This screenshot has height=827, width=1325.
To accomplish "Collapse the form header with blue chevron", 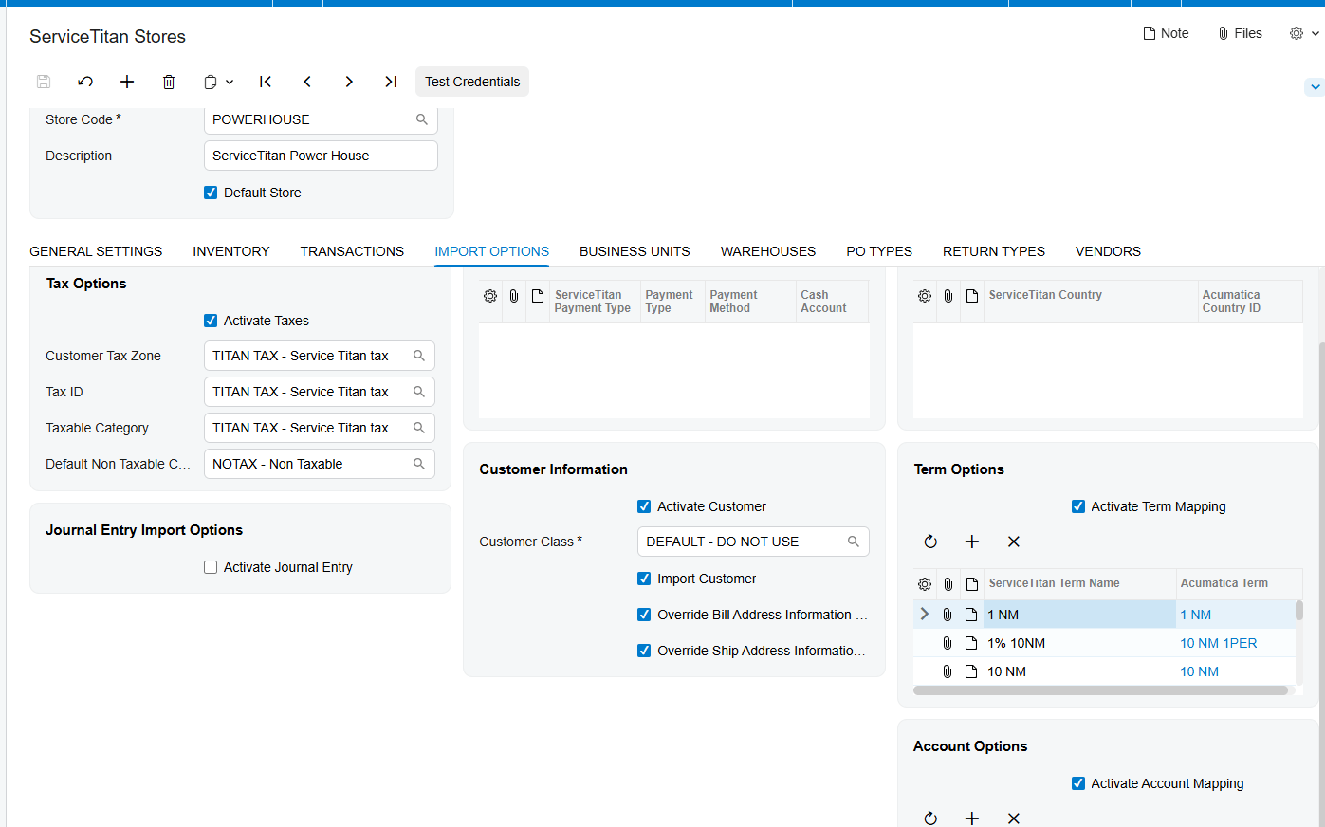I will click(1315, 87).
